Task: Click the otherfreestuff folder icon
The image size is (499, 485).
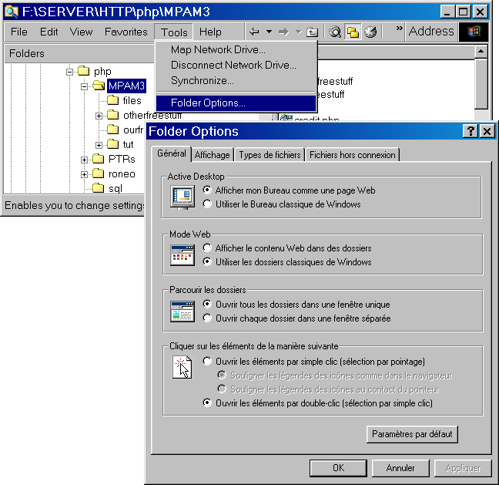Action: (x=112, y=115)
